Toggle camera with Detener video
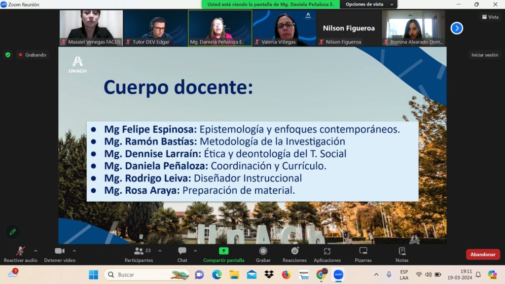Viewport: 505px width, 284px height. (x=60, y=254)
